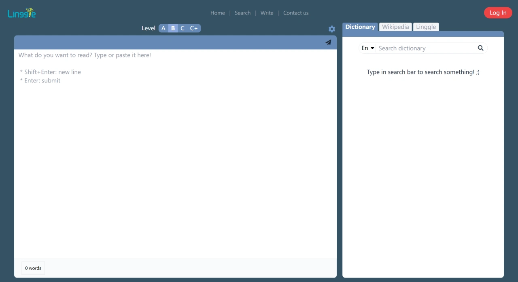Click the reading text area
518x282 pixels.
pyautogui.click(x=175, y=154)
